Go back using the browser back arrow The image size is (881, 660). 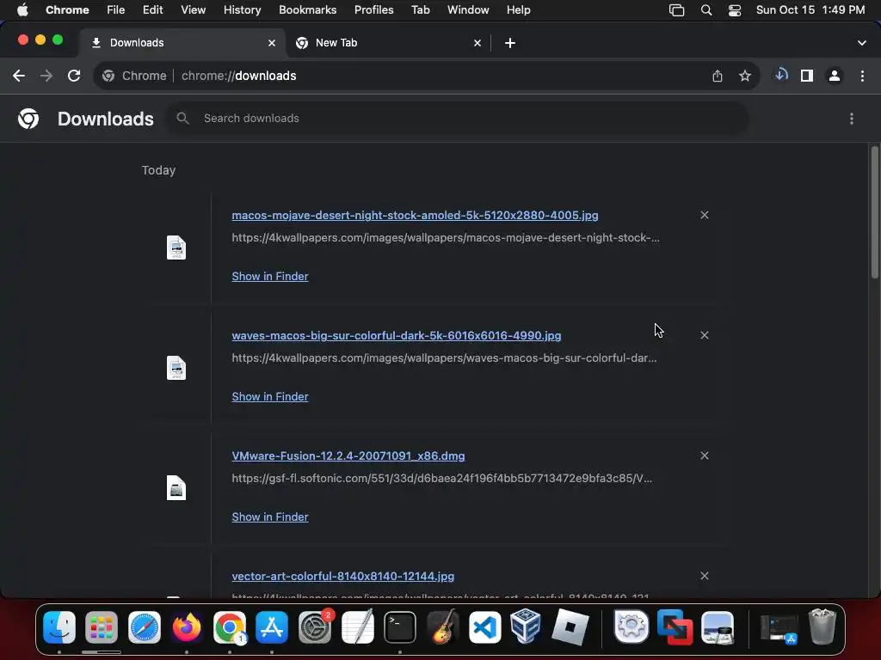(19, 76)
